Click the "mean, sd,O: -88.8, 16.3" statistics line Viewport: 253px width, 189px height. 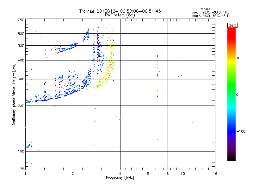coord(211,12)
